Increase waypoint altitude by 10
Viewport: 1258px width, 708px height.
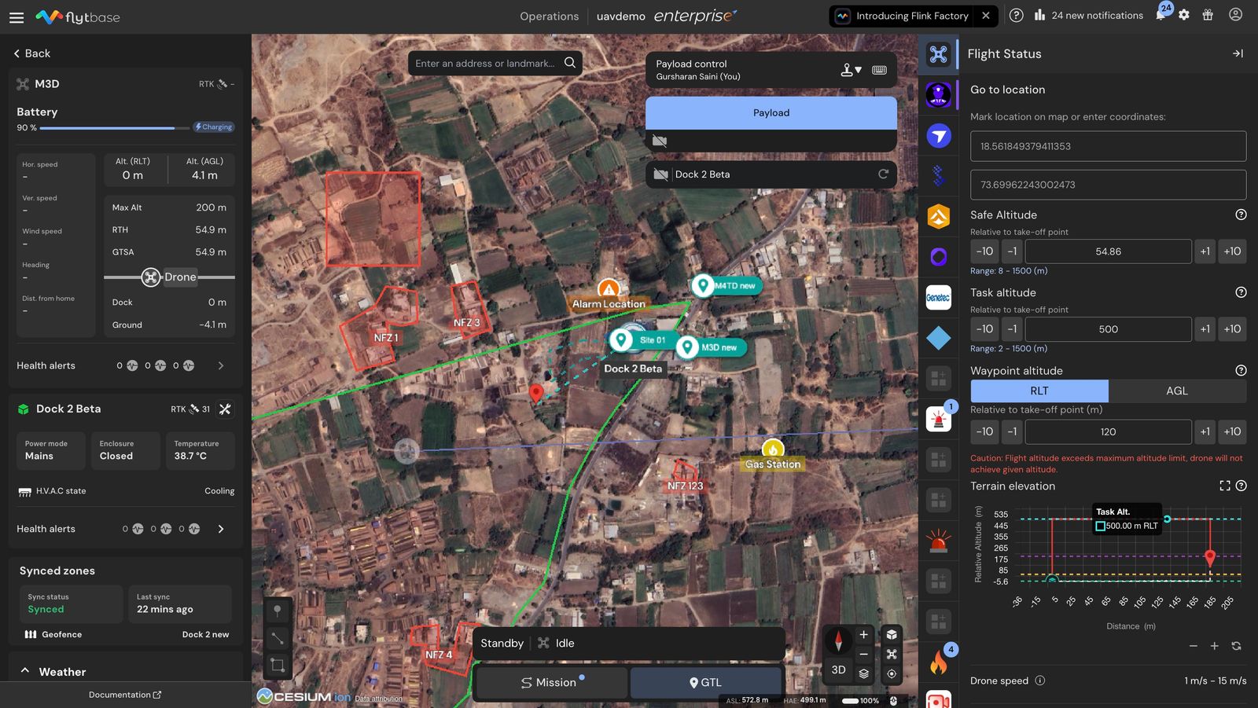[x=1232, y=431]
